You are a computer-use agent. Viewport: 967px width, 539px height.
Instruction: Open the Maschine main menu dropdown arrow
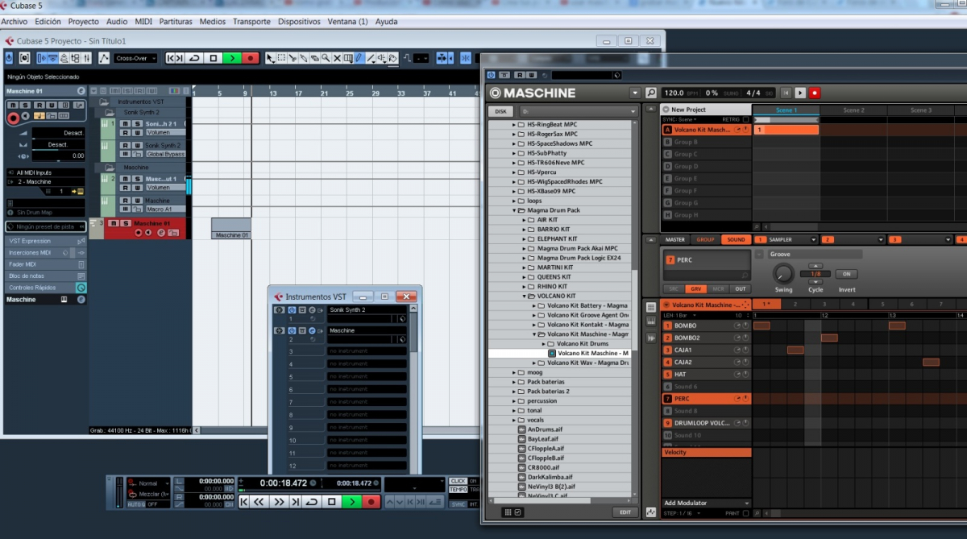click(635, 93)
